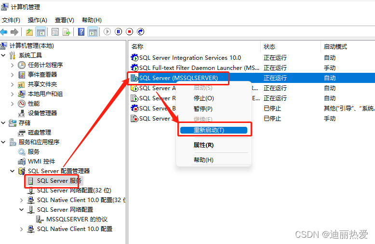Select SQL Server 网络配置(32 位) tree item
The height and width of the screenshot is (244, 375).
[x=74, y=190]
